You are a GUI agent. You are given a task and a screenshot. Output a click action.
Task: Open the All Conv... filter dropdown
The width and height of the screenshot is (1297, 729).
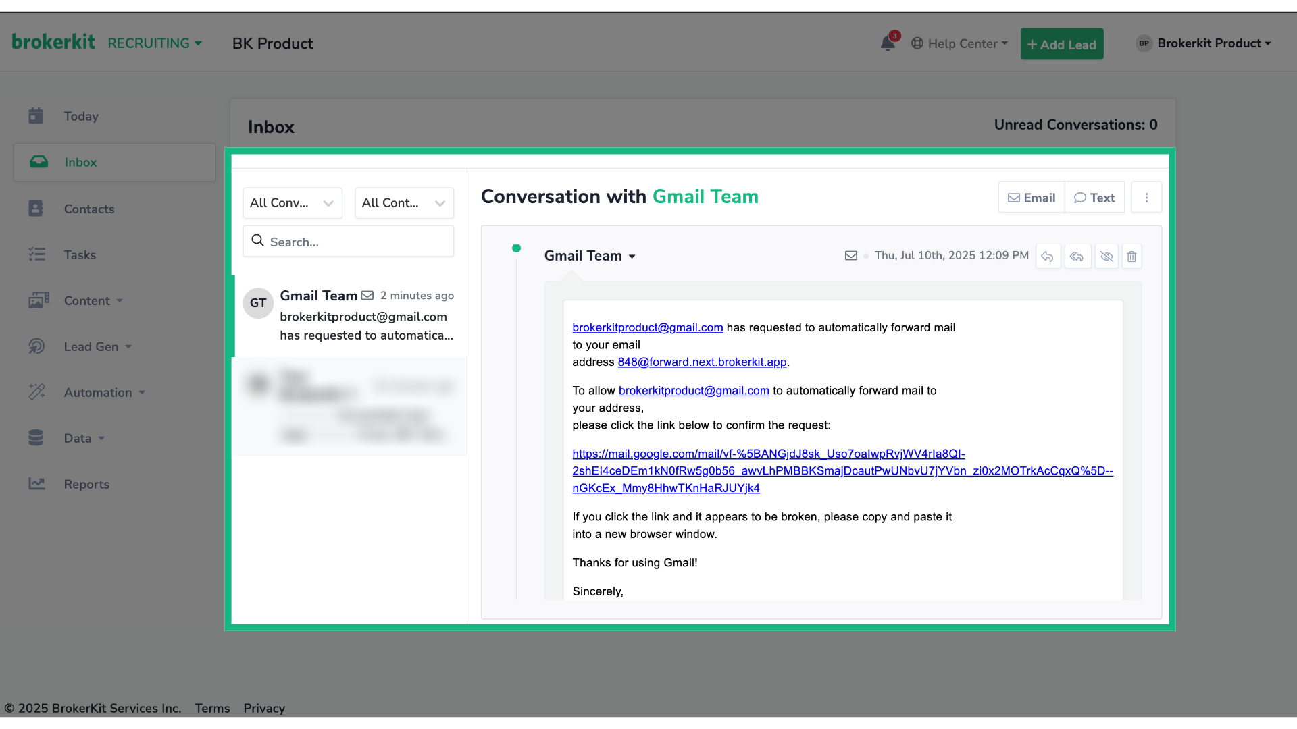click(x=293, y=203)
